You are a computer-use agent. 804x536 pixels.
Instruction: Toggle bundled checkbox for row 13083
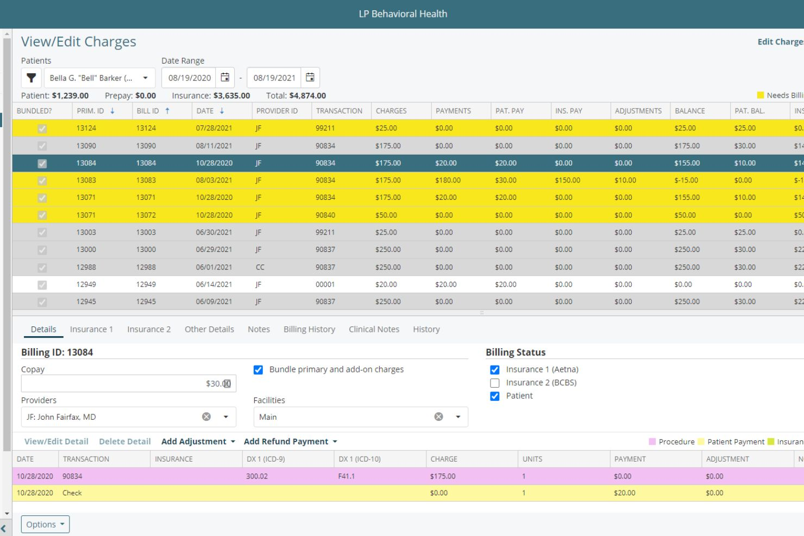tap(42, 181)
